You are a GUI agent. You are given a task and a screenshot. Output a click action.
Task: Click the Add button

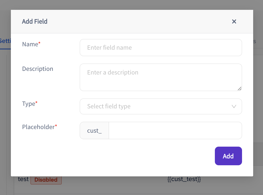point(228,156)
